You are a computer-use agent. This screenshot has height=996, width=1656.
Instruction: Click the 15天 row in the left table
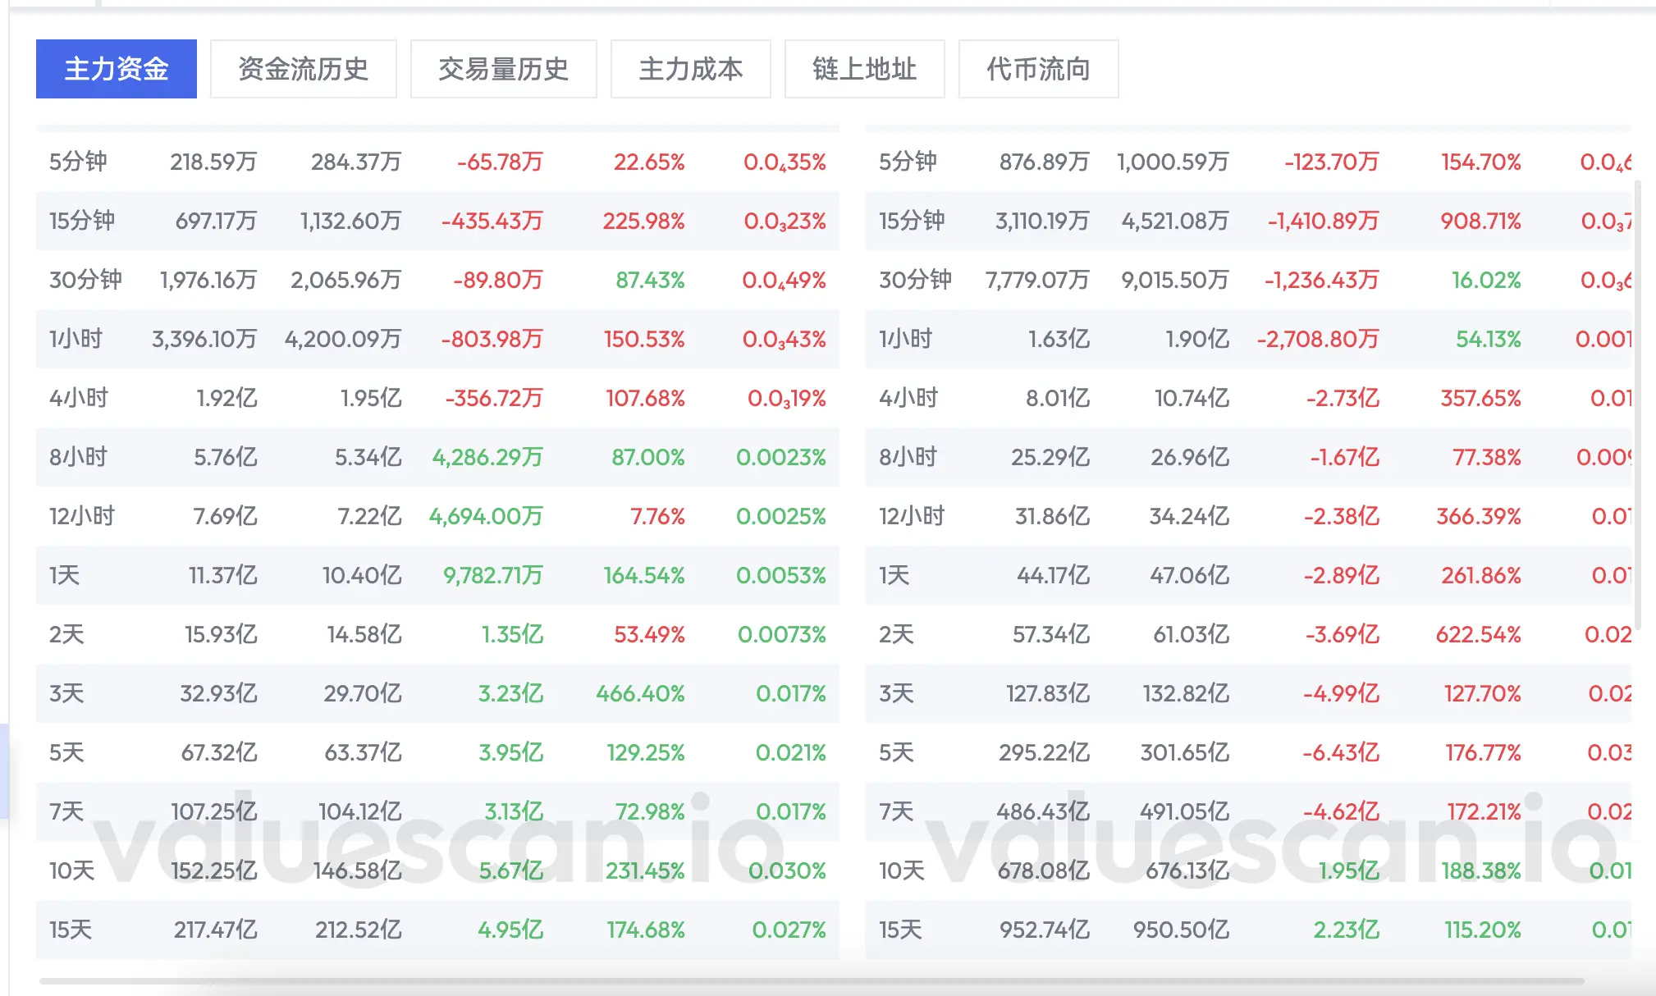tap(71, 930)
